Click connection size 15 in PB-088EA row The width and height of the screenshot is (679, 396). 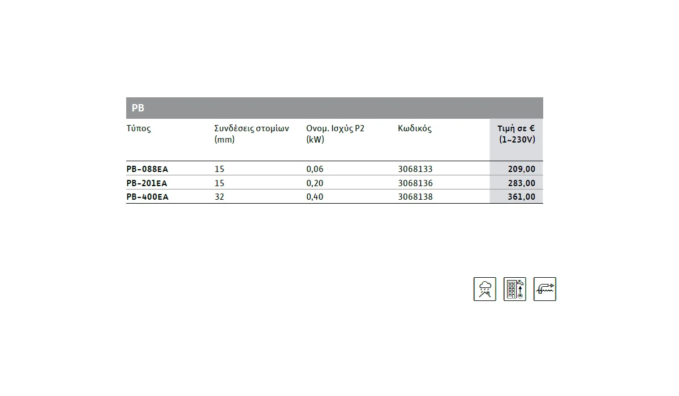[x=220, y=169]
